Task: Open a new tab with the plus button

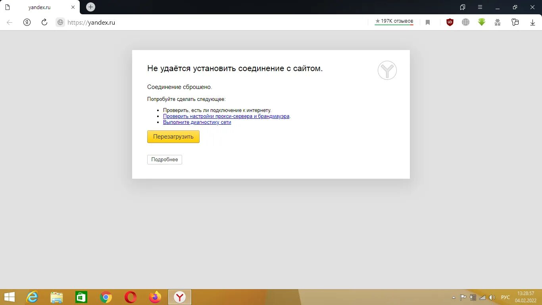Action: [91, 7]
